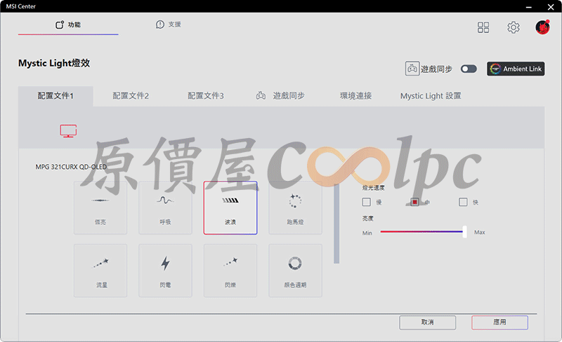Open the 配置文件1 profile tab

(x=55, y=96)
